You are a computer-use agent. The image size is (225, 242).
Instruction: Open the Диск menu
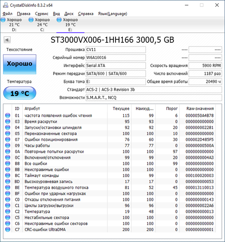69,14
